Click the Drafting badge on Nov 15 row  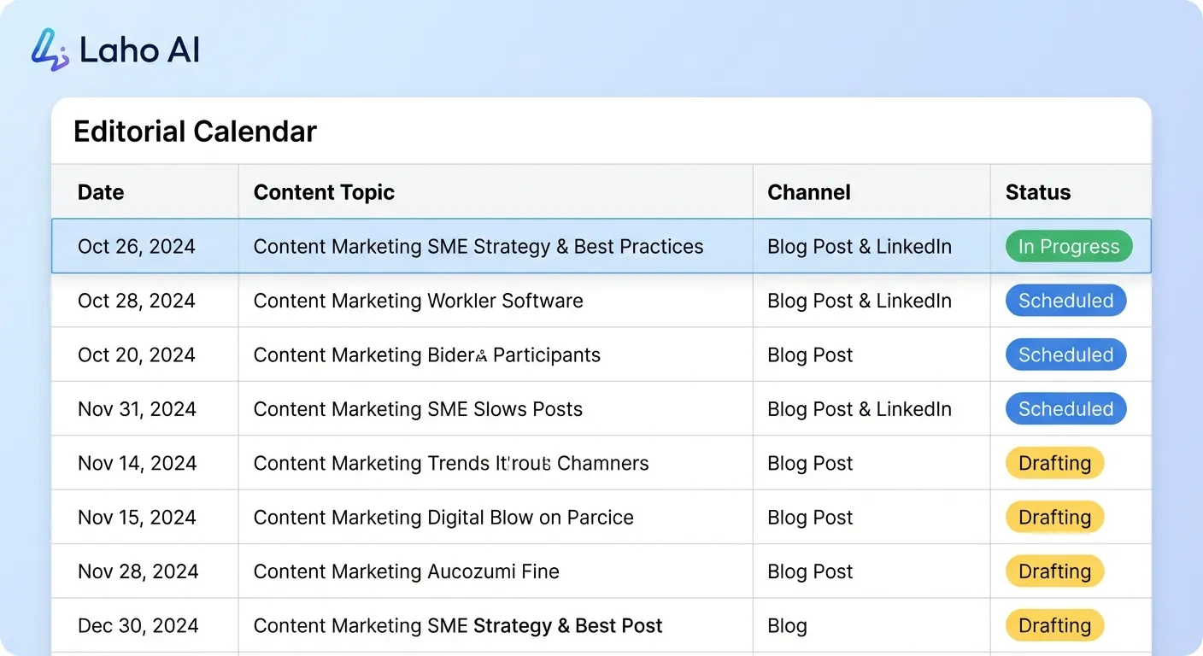point(1054,517)
